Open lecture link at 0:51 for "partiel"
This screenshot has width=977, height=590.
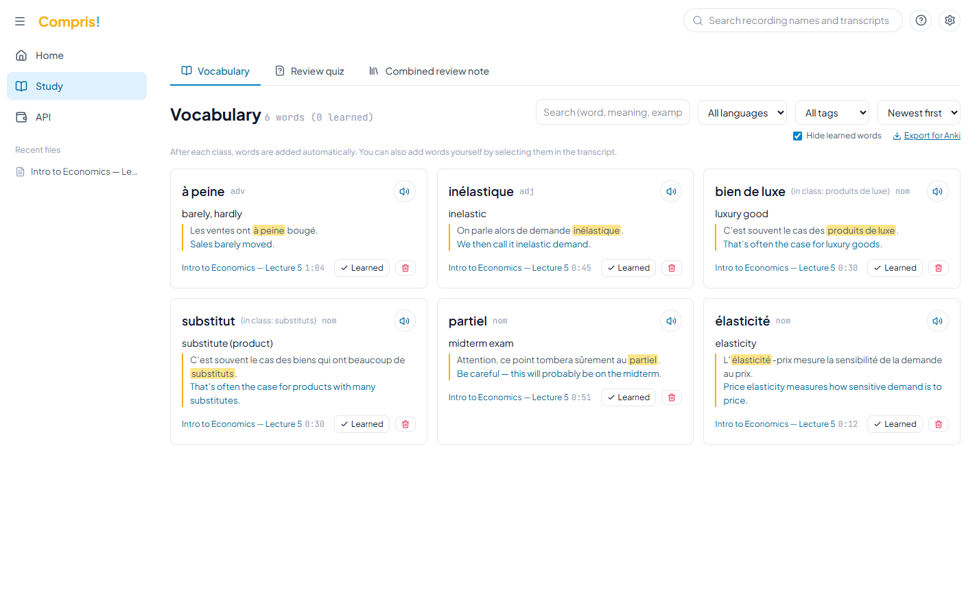coord(519,397)
